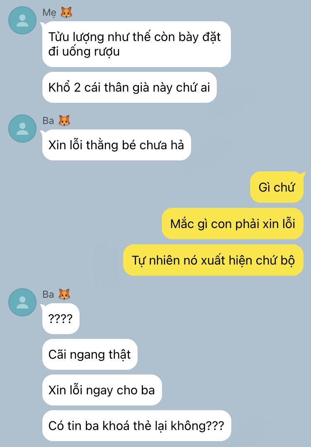Tap the fox emoji above Xin lỗi thằng bé

point(64,121)
